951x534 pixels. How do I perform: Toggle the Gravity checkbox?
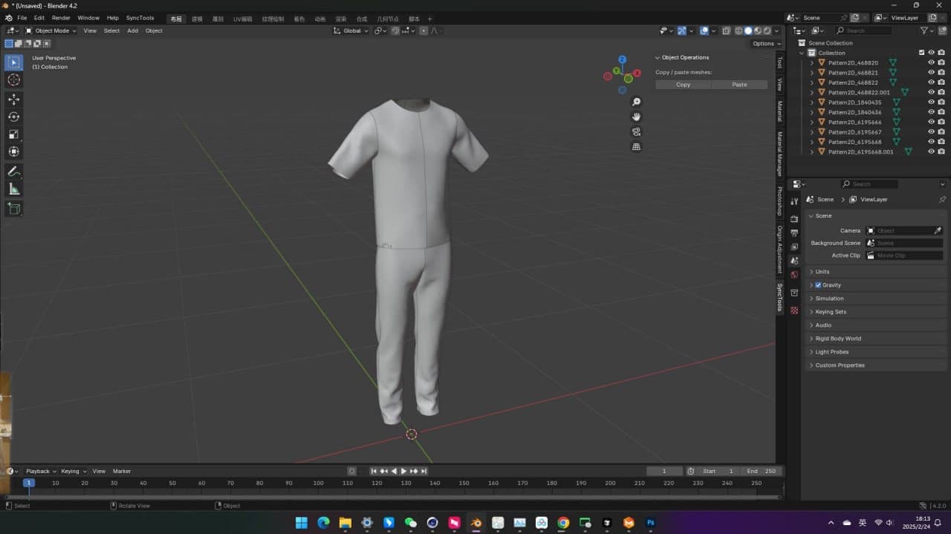click(818, 285)
